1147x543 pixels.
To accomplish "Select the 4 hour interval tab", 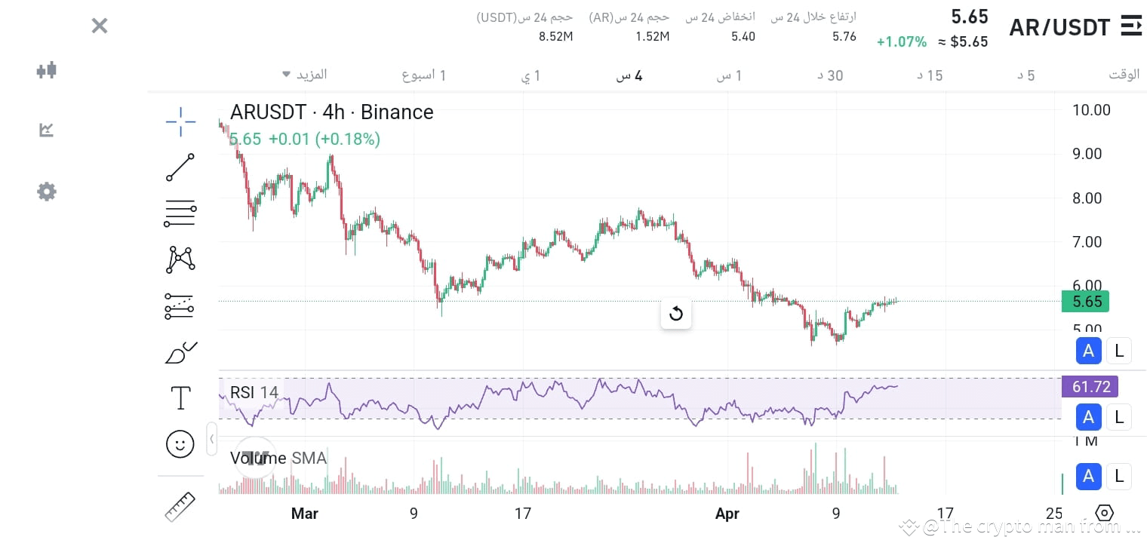I will pos(630,75).
